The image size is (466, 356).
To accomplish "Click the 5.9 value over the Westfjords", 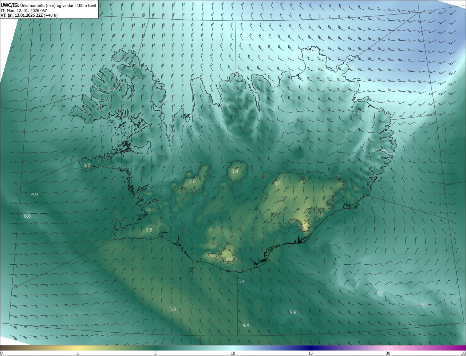I will 112,89.
